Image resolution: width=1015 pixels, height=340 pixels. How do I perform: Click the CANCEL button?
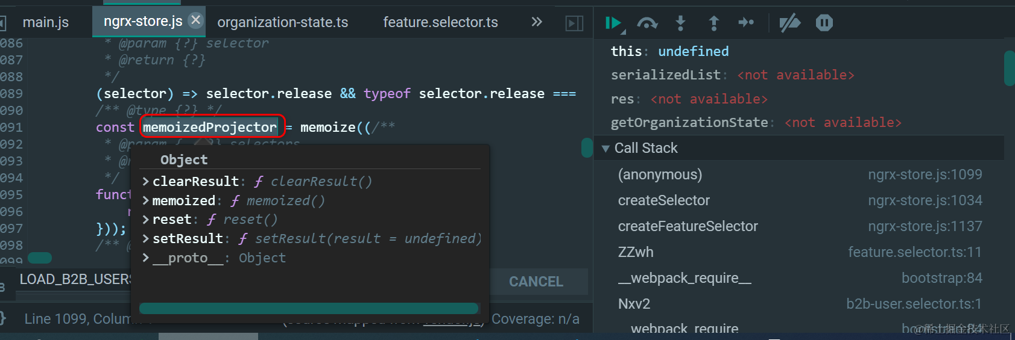536,282
